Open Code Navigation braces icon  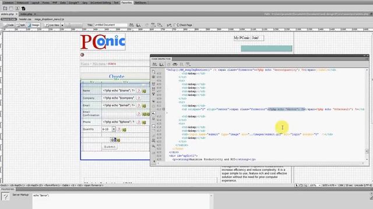click(x=181, y=64)
